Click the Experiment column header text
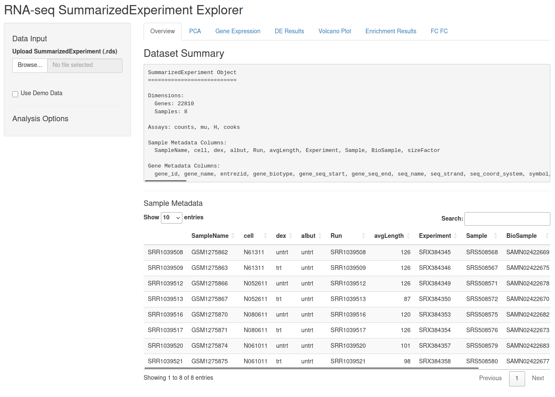The width and height of the screenshot is (555, 397). point(435,236)
